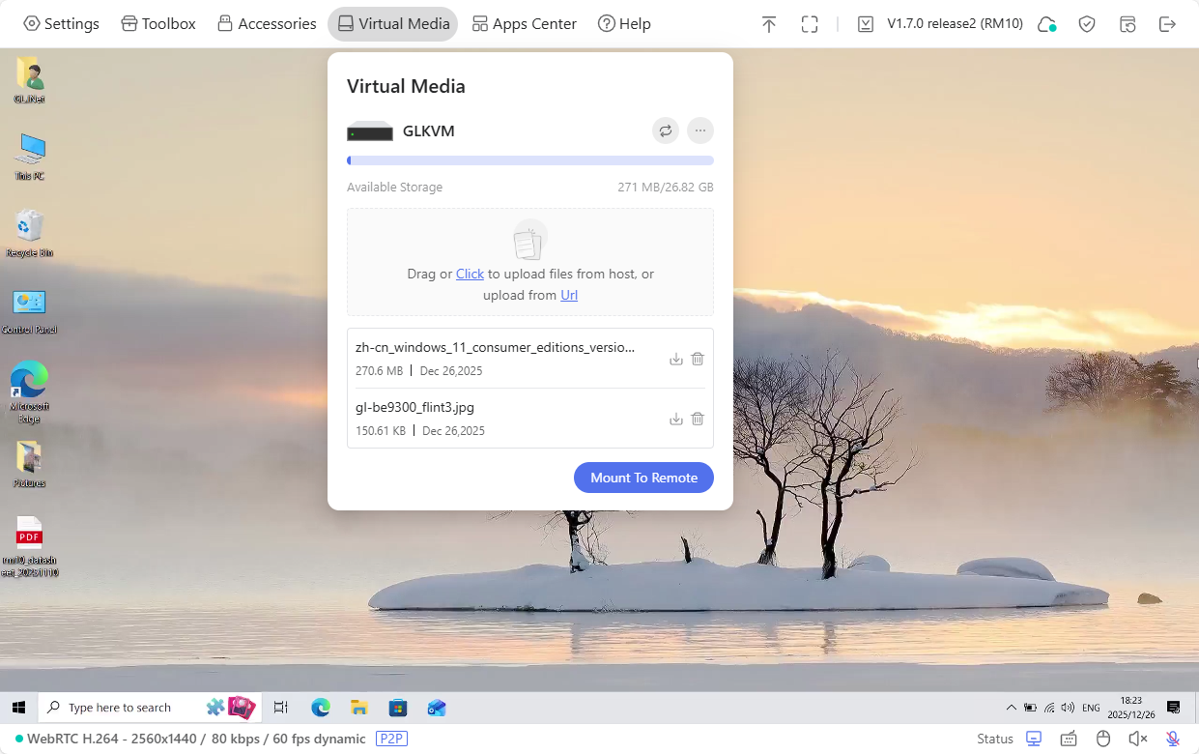The image size is (1199, 754).
Task: Log out using the exit icon
Action: [x=1168, y=23]
